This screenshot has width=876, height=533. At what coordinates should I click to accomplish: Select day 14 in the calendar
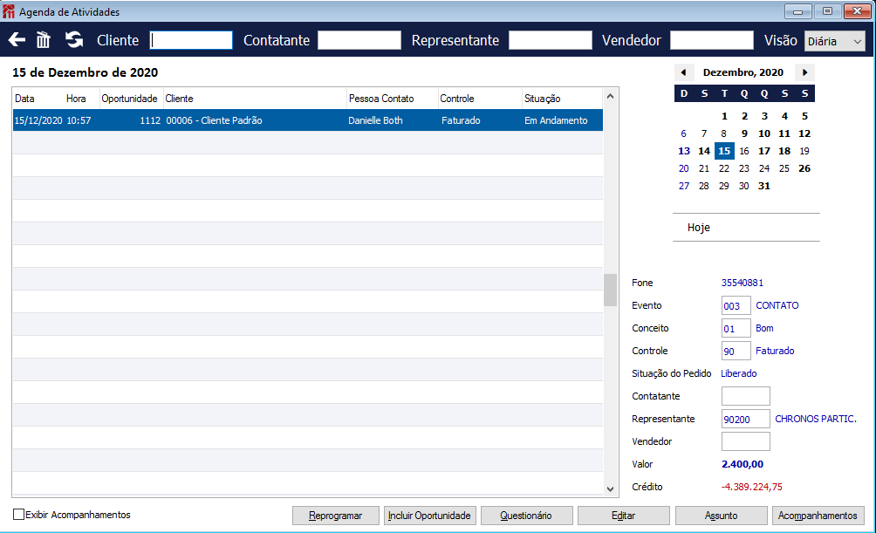704,151
